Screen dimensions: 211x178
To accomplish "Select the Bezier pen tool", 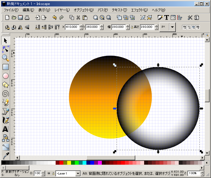I will click(x=6, y=111).
